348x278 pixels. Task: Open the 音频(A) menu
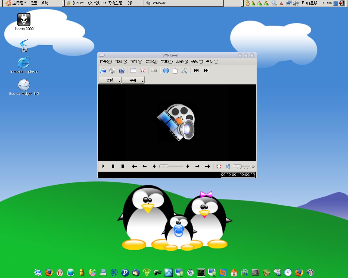point(151,62)
